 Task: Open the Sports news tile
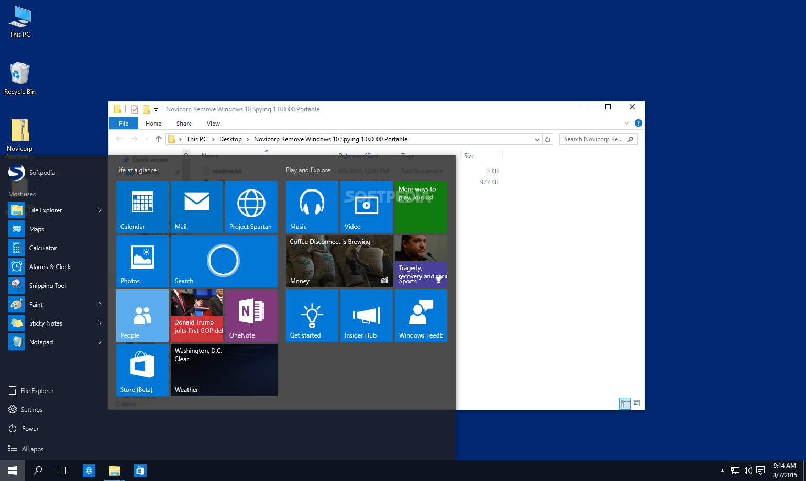click(421, 261)
